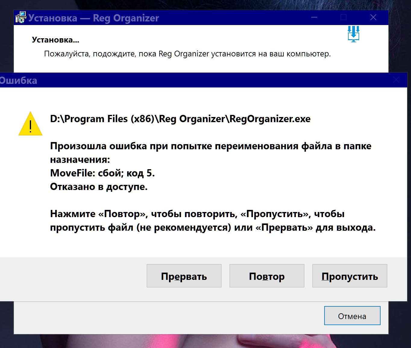Click the Ошибка dialog title text
Image resolution: width=411 pixels, height=348 pixels.
click(x=18, y=81)
